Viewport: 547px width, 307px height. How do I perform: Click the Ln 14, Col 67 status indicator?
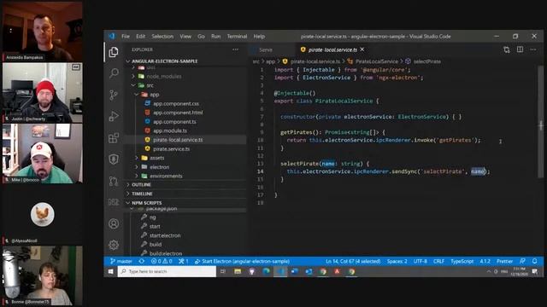point(353,261)
